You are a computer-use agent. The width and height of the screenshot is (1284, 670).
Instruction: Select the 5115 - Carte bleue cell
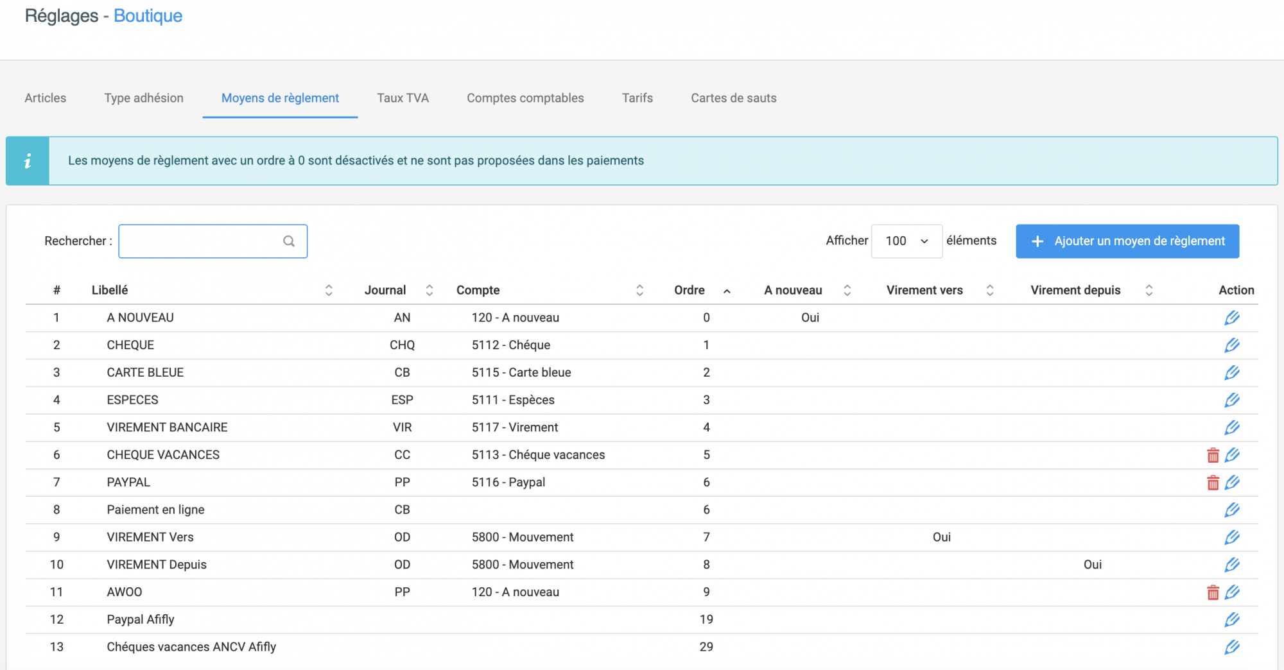point(521,373)
